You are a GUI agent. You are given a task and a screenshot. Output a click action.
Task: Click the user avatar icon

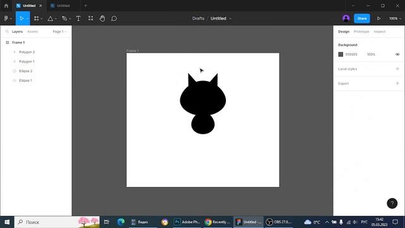[346, 18]
